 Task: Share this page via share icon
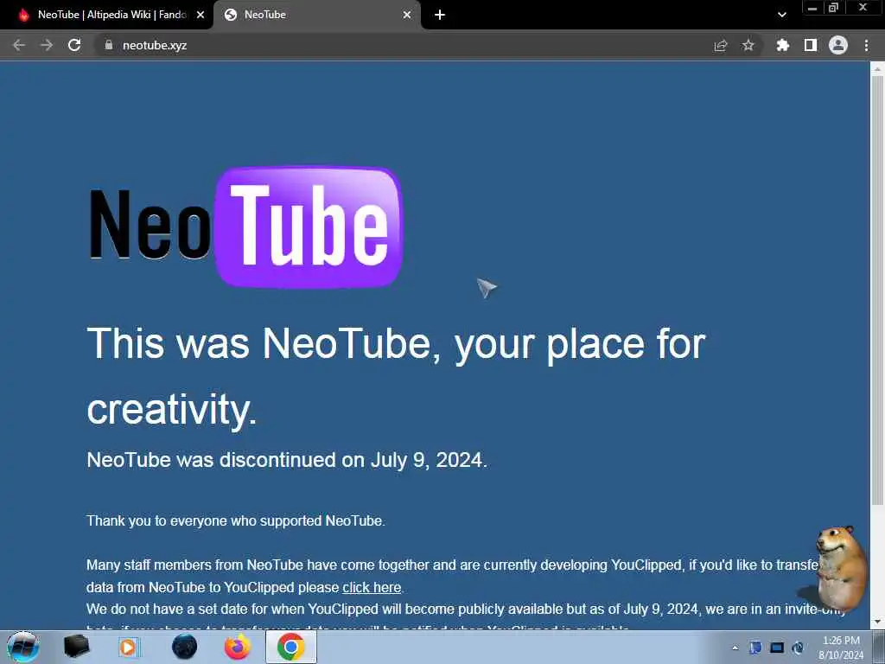(x=721, y=45)
